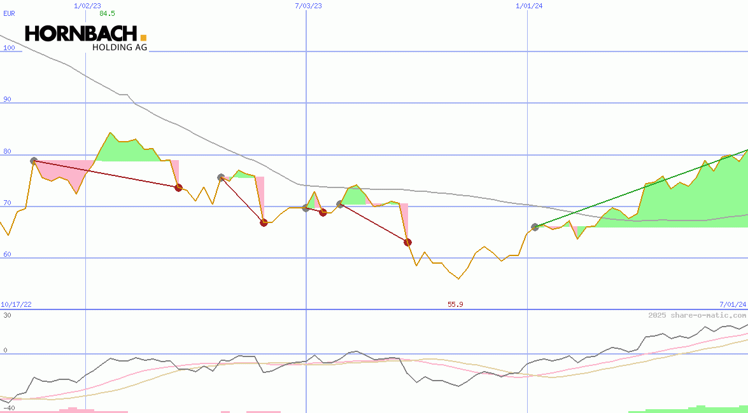Click the 55.9 low price label
Viewport: 748px width, 413px height.
(455, 304)
